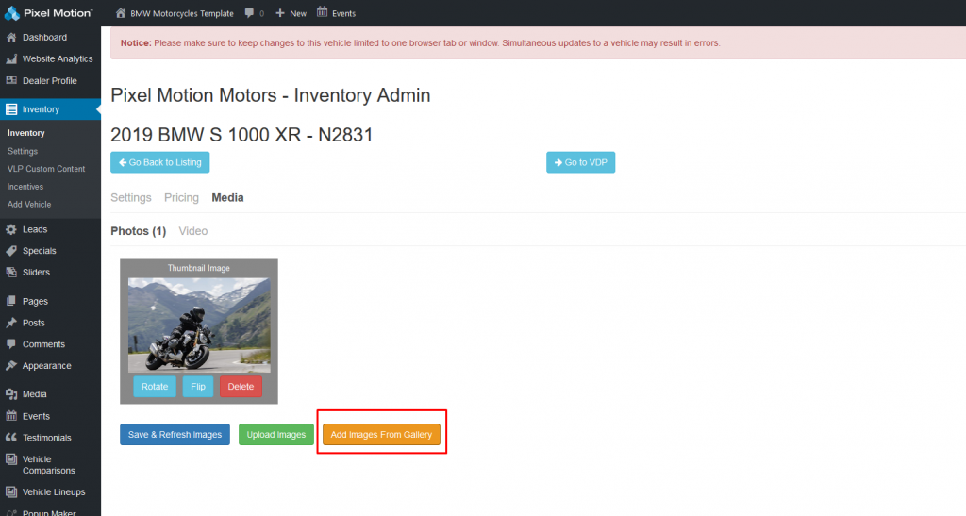Switch to the Pricing tab
The width and height of the screenshot is (966, 516).
[181, 198]
